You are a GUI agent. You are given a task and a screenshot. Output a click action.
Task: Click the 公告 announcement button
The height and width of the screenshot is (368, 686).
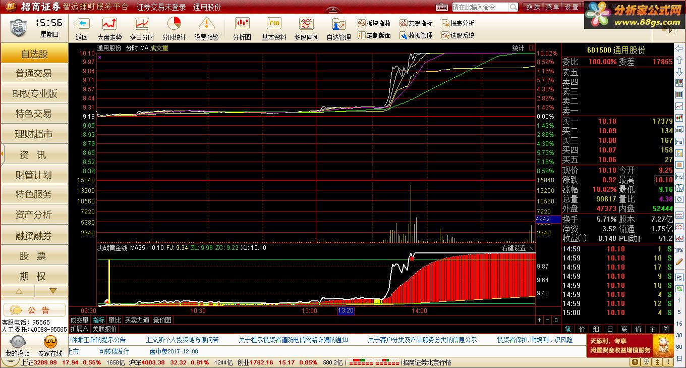click(34, 309)
